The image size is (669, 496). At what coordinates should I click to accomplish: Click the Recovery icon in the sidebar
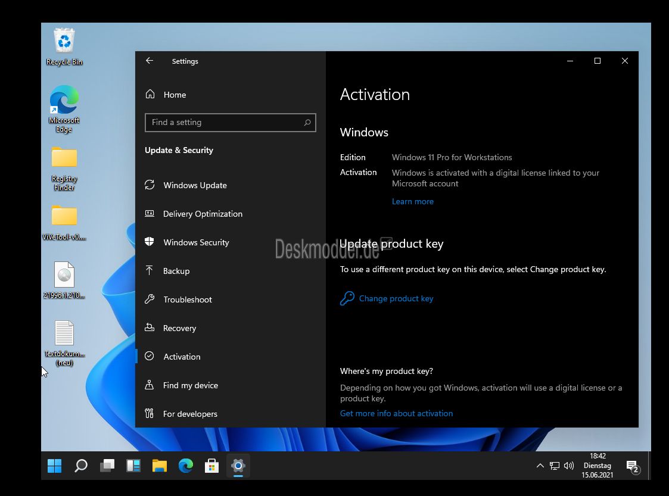[150, 327]
